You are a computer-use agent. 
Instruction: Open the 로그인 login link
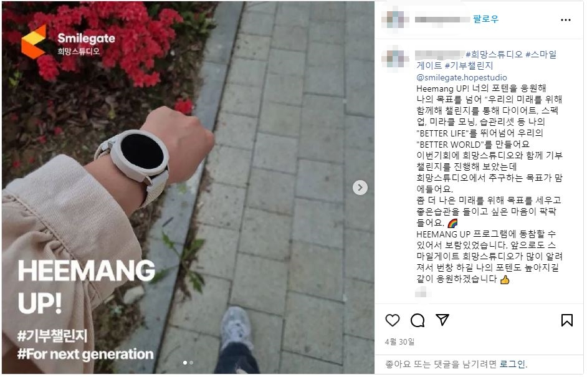[512, 364]
